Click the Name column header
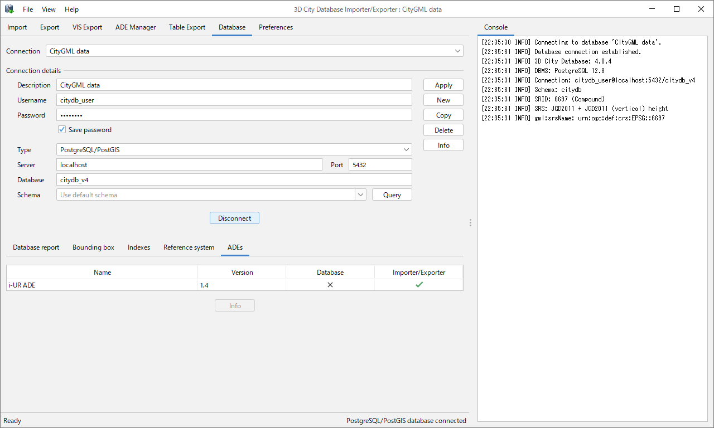Image resolution: width=714 pixels, height=428 pixels. click(x=103, y=272)
